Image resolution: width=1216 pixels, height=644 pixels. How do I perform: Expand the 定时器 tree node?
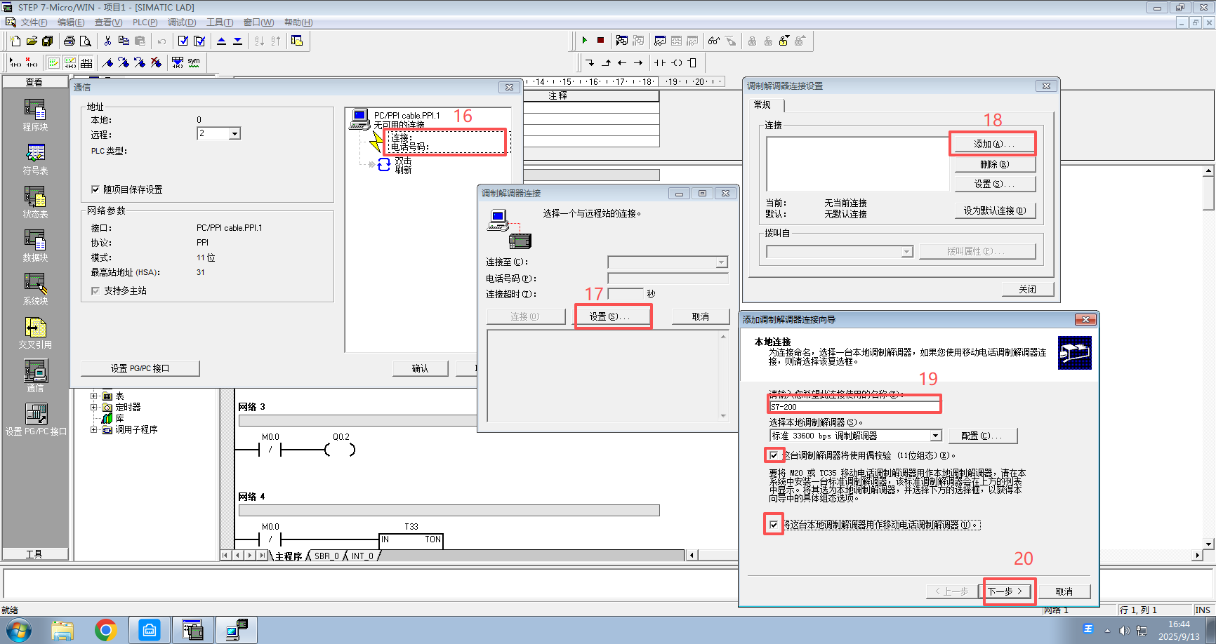coord(93,407)
